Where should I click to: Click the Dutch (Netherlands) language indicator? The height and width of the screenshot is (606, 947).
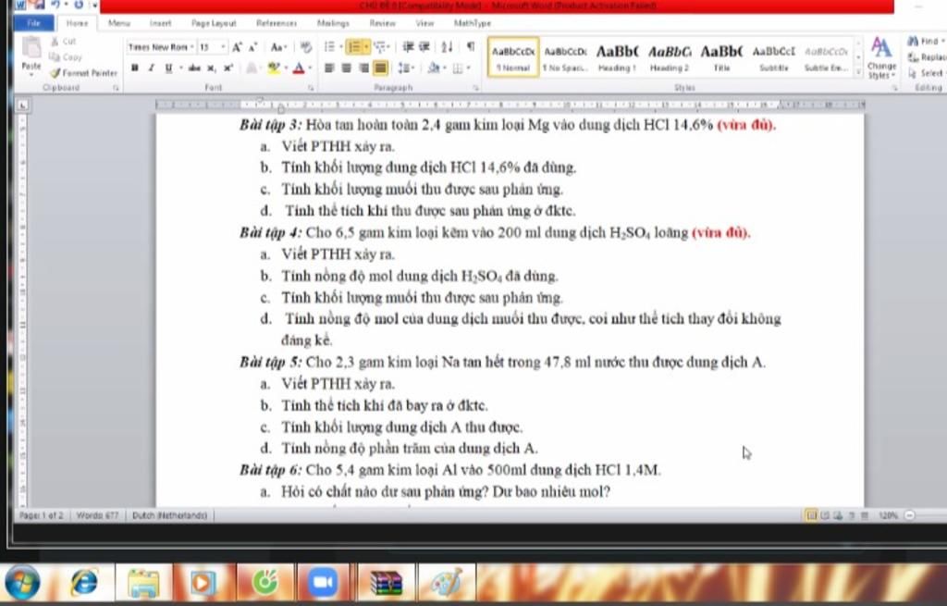click(169, 515)
